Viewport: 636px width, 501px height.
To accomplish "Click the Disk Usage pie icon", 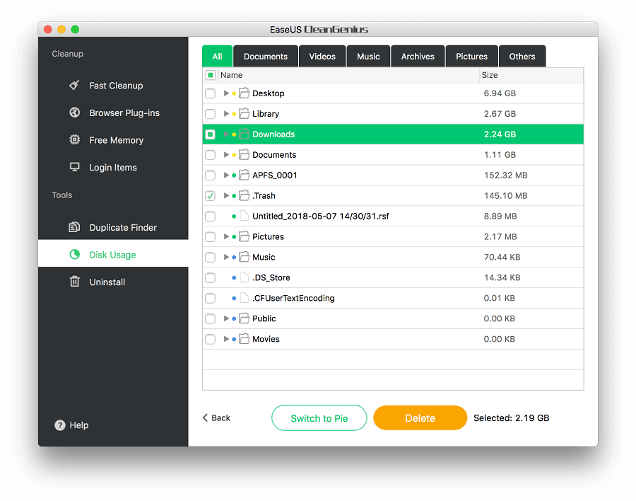I will [x=74, y=255].
